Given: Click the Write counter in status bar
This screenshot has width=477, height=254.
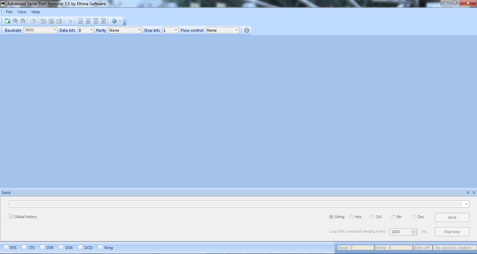Looking at the screenshot, I should point(393,248).
